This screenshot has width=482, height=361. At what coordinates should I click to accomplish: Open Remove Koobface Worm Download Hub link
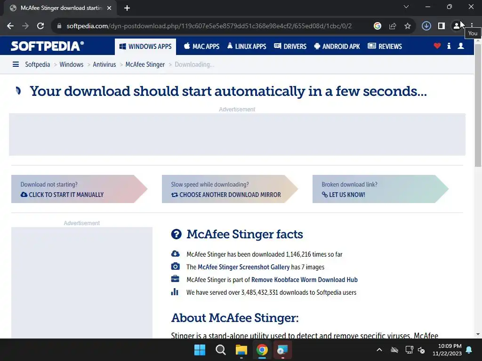pos(305,280)
